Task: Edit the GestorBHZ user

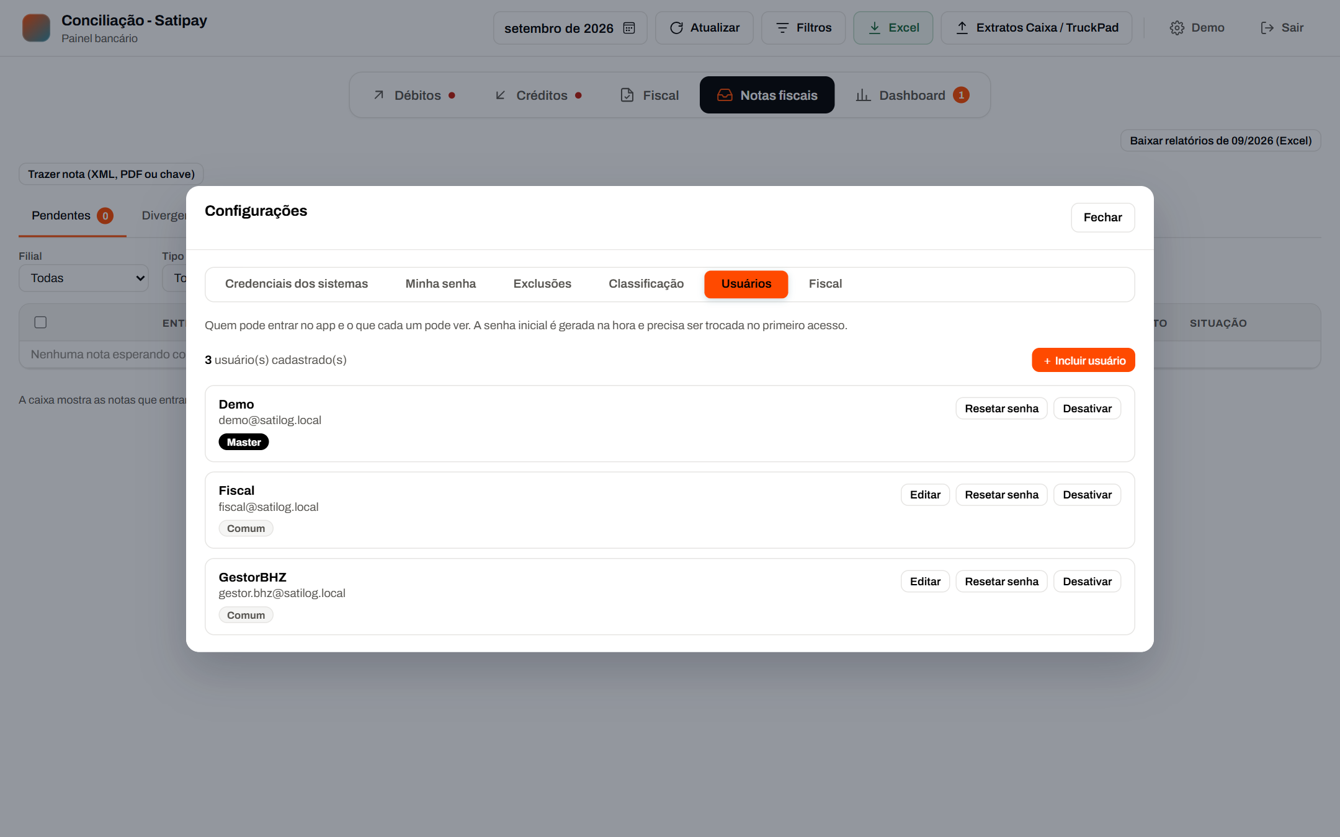Action: 925,582
